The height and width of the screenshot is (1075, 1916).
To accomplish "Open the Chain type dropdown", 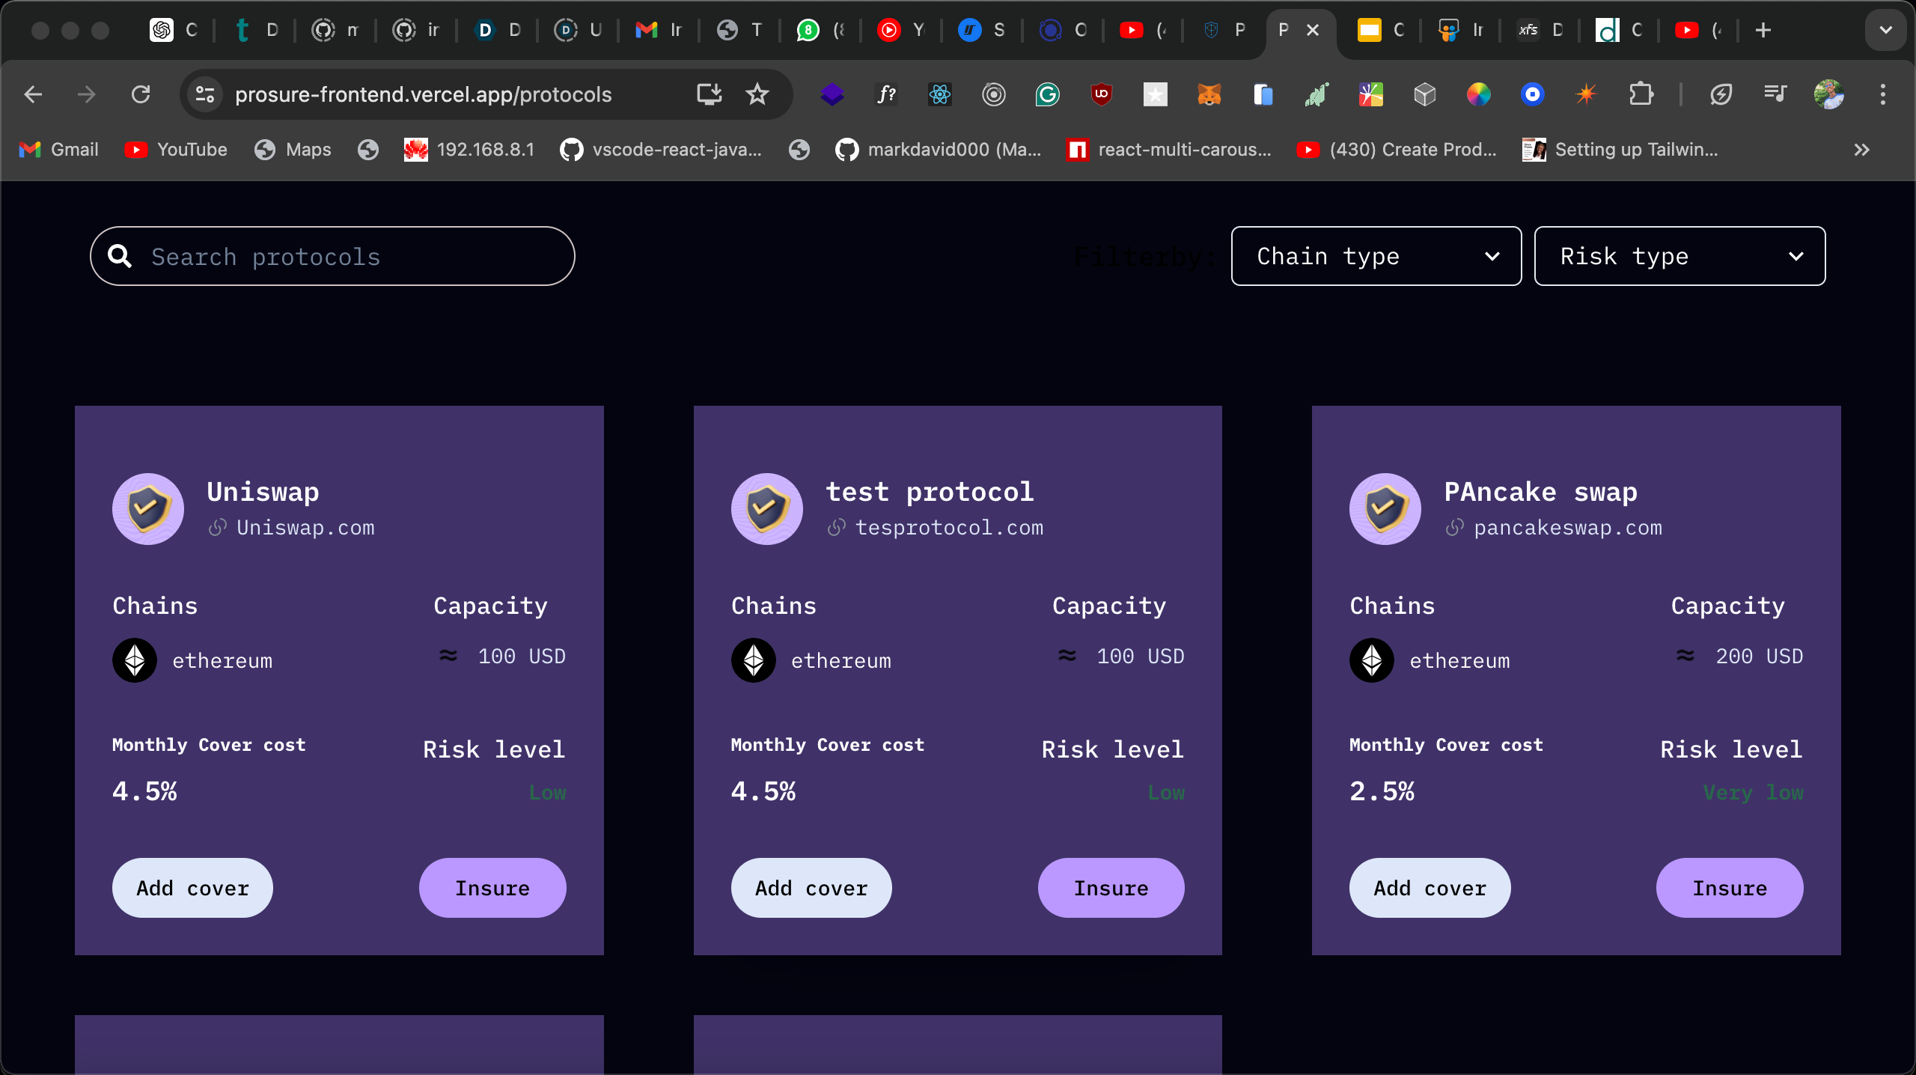I will coord(1376,257).
